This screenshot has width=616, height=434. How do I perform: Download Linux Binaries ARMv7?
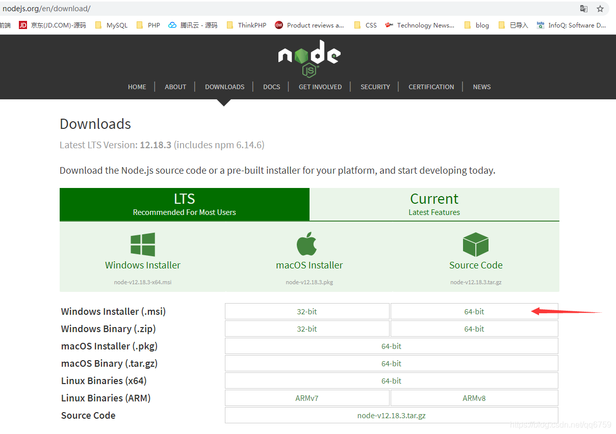[307, 398]
